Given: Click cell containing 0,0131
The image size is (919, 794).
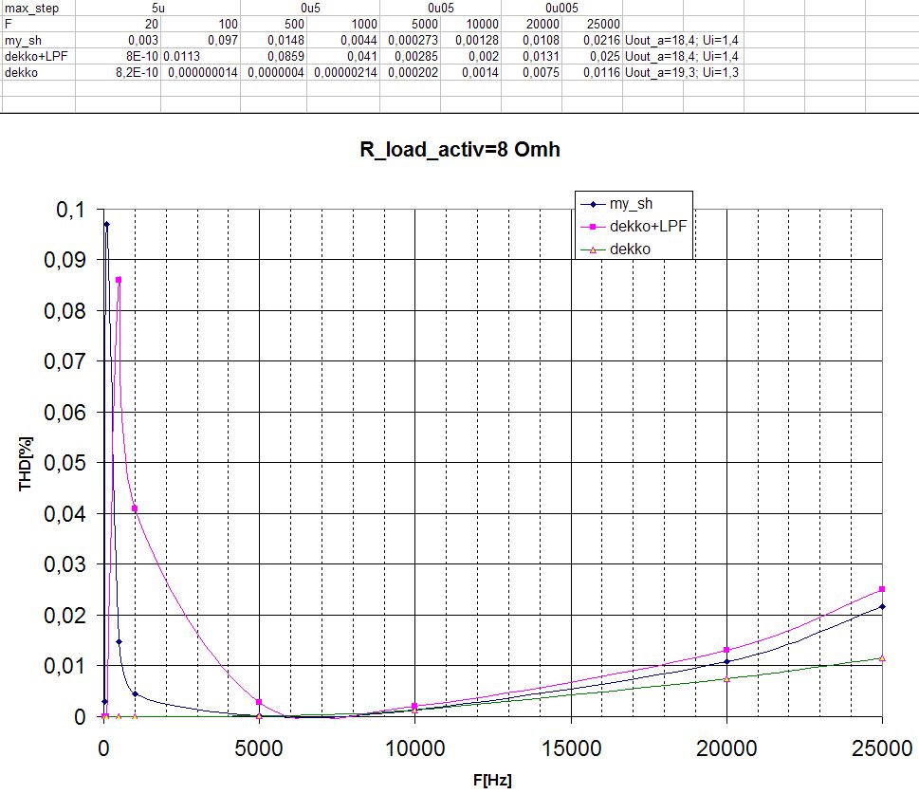Looking at the screenshot, I should 532,56.
